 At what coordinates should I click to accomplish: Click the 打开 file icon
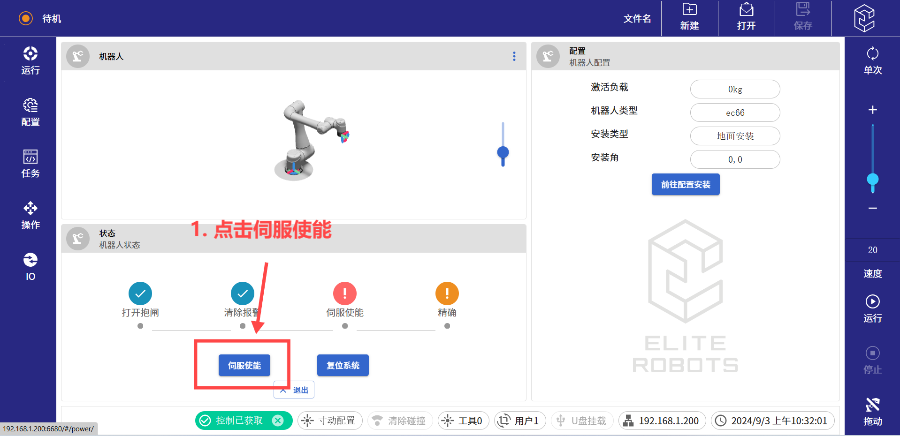(746, 17)
